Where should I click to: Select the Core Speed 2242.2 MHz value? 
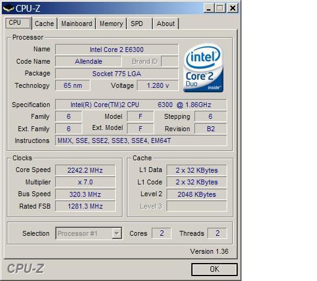(85, 170)
